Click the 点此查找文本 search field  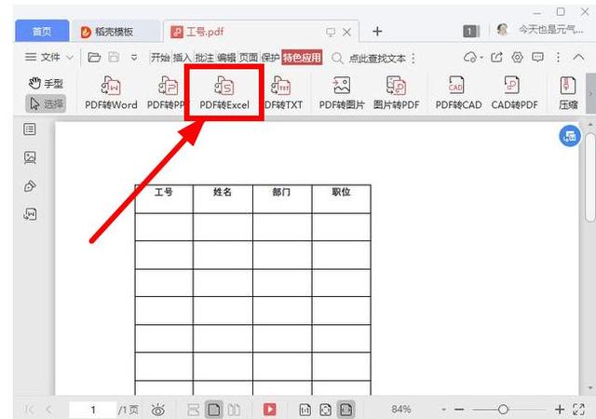tap(377, 59)
